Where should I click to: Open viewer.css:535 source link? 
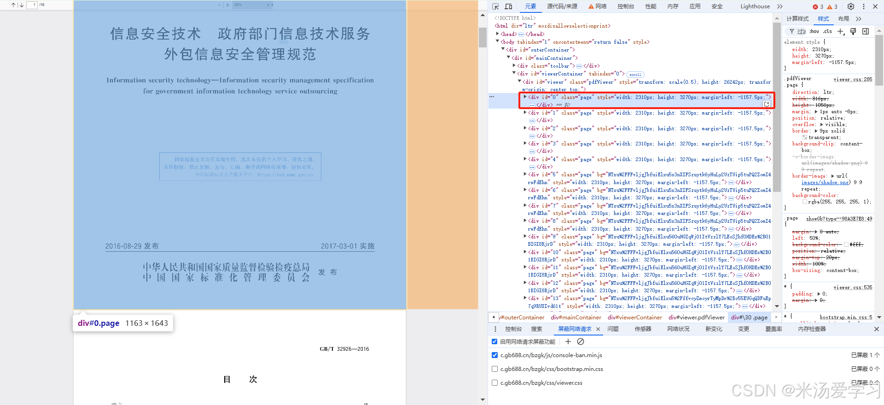853,287
